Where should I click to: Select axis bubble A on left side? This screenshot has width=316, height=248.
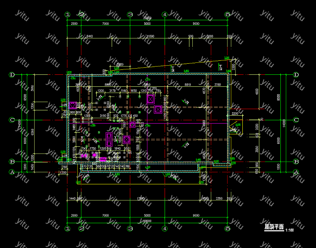click(x=12, y=172)
